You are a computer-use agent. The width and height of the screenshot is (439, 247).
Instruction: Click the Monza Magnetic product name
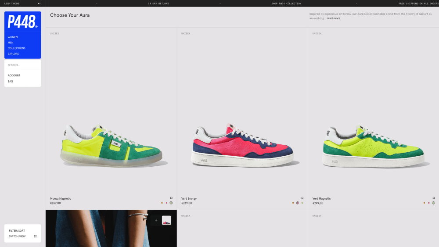tap(61, 199)
